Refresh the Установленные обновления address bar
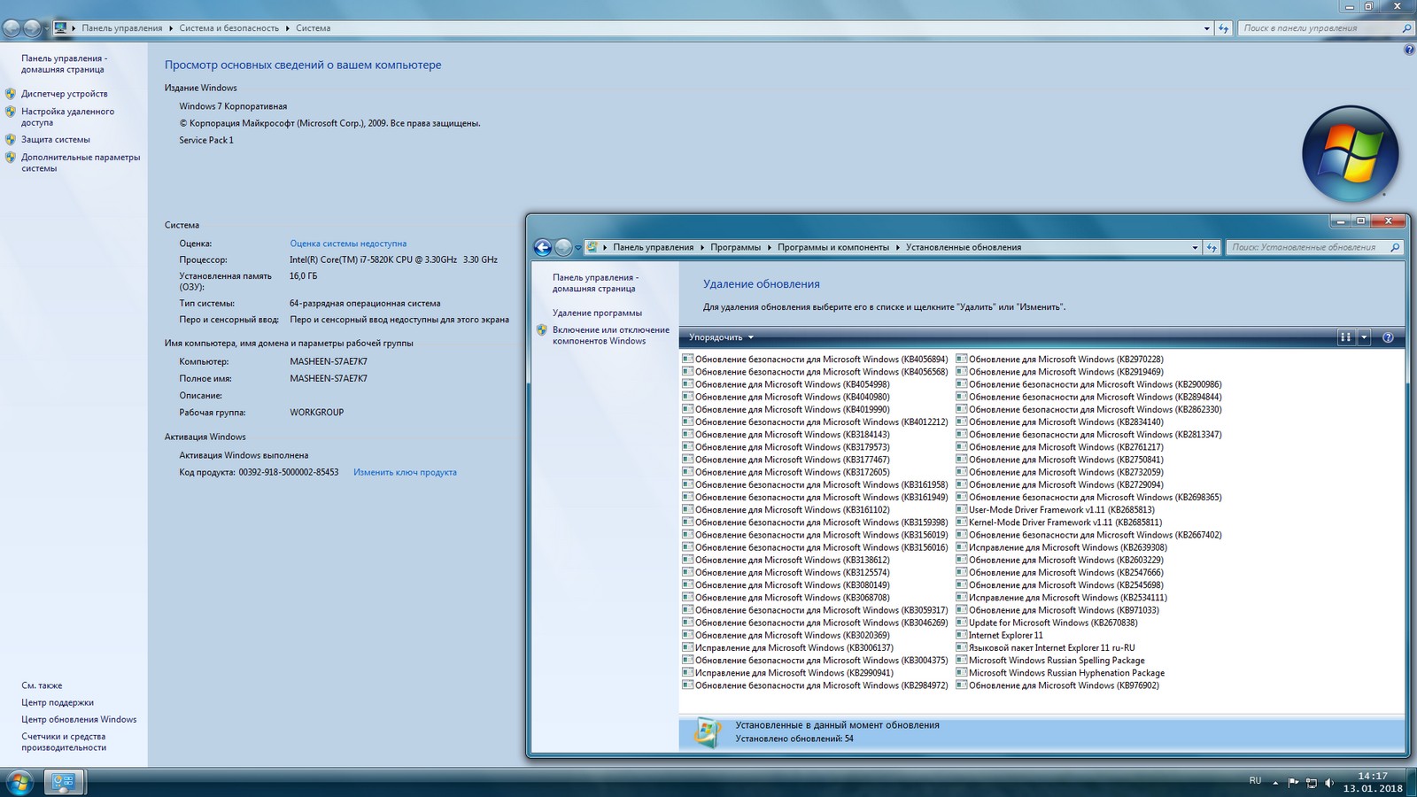Viewport: 1417px width, 797px height. click(x=1212, y=248)
